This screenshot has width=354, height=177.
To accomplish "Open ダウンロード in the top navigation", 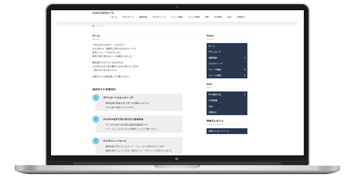I will coord(128,17).
